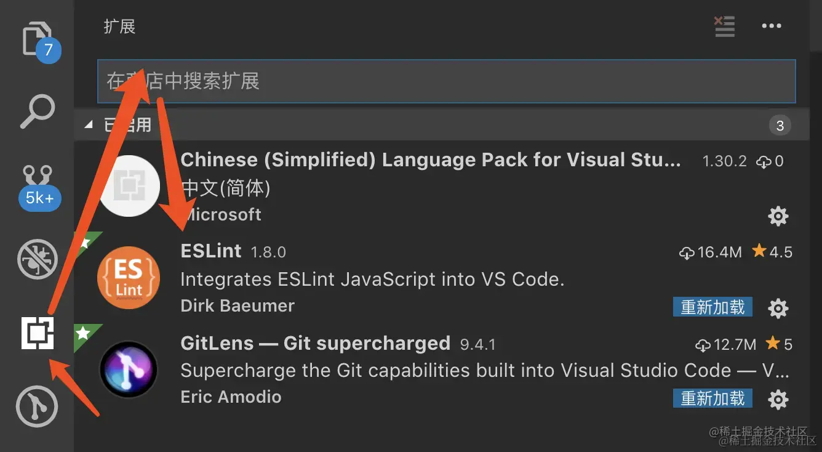Select the ESLint extension logo
The image size is (822, 452).
point(129,278)
